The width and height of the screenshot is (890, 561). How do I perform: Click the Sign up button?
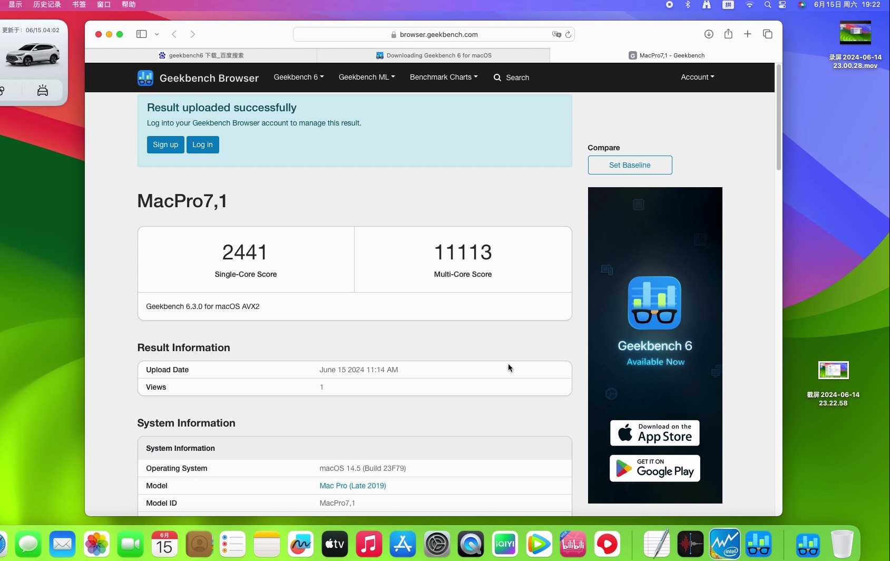(x=165, y=144)
